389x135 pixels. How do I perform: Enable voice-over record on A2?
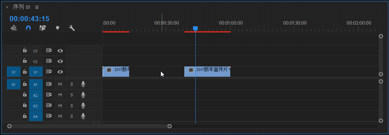coord(83,95)
